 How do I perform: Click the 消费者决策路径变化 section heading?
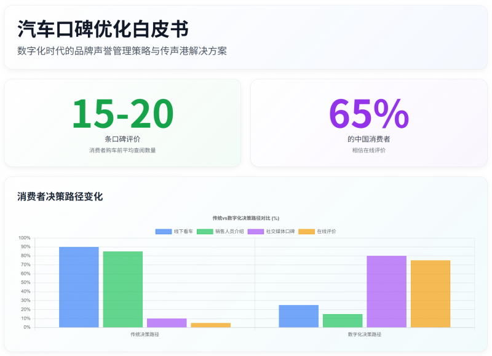(60, 197)
